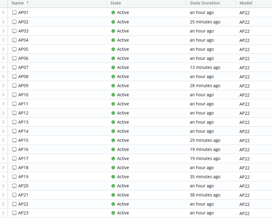This screenshot has width=272, height=218.
Task: Click the device icon beside AP12
Action: click(x=14, y=113)
